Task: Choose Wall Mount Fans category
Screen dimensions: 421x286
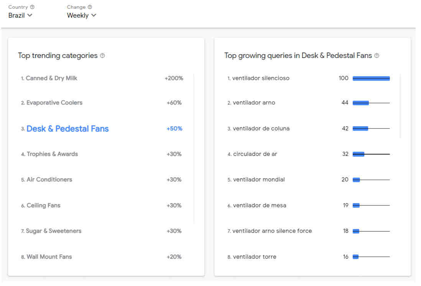Action: point(49,257)
